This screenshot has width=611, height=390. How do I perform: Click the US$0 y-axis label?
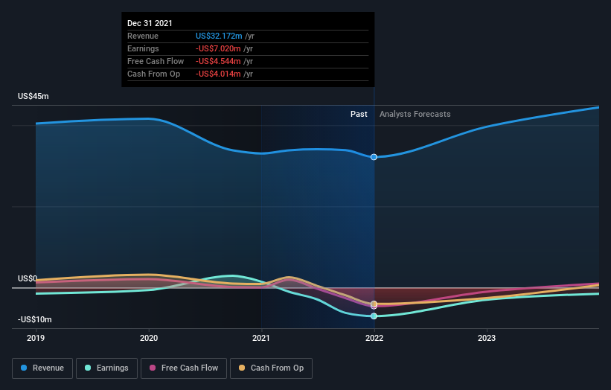28,278
